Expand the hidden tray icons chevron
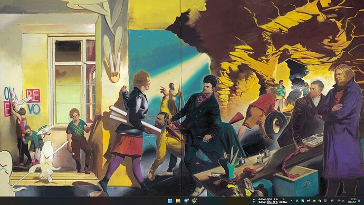 [291, 201]
